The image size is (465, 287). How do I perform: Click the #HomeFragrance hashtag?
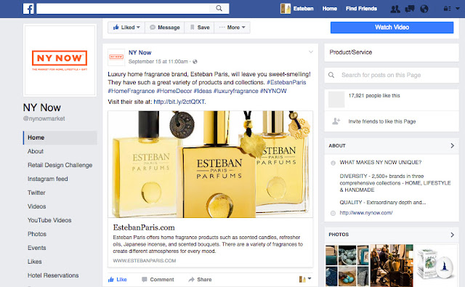pyautogui.click(x=131, y=91)
